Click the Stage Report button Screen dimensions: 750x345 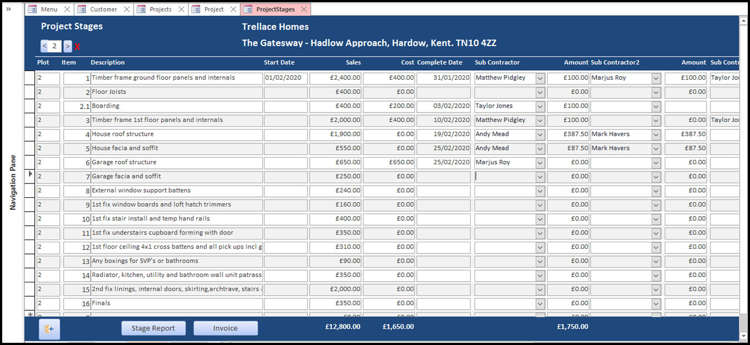[153, 328]
